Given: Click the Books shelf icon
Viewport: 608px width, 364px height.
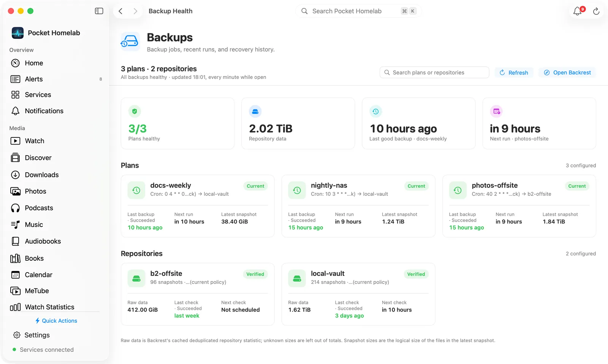Looking at the screenshot, I should [15, 258].
